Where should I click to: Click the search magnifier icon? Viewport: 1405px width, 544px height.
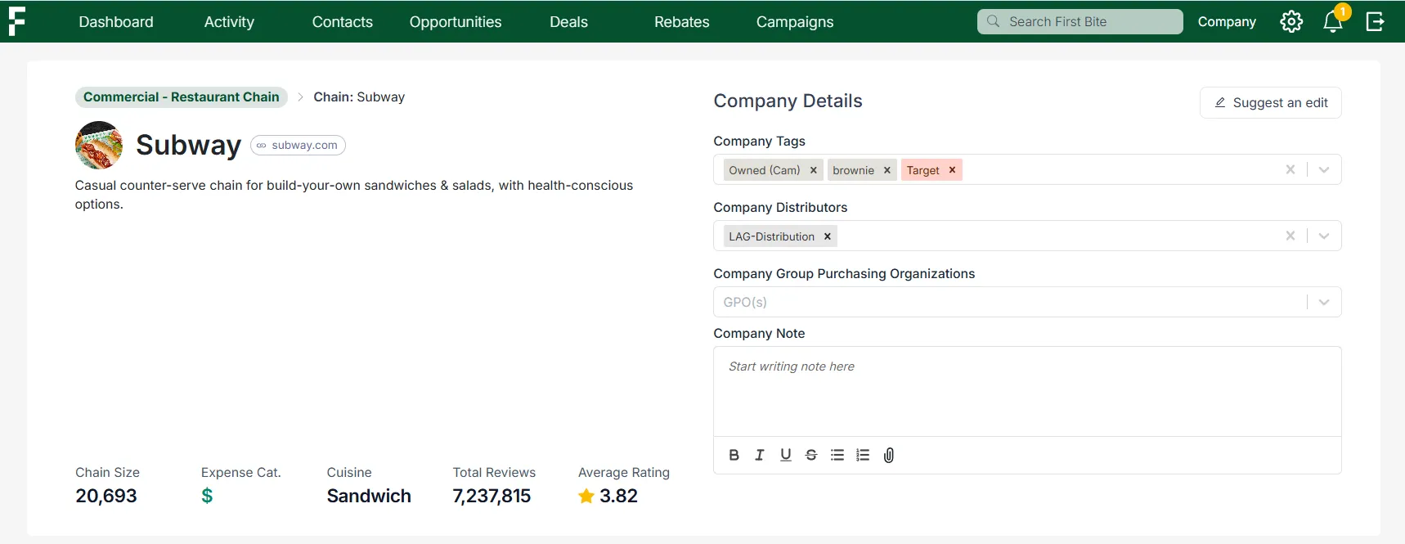(993, 21)
